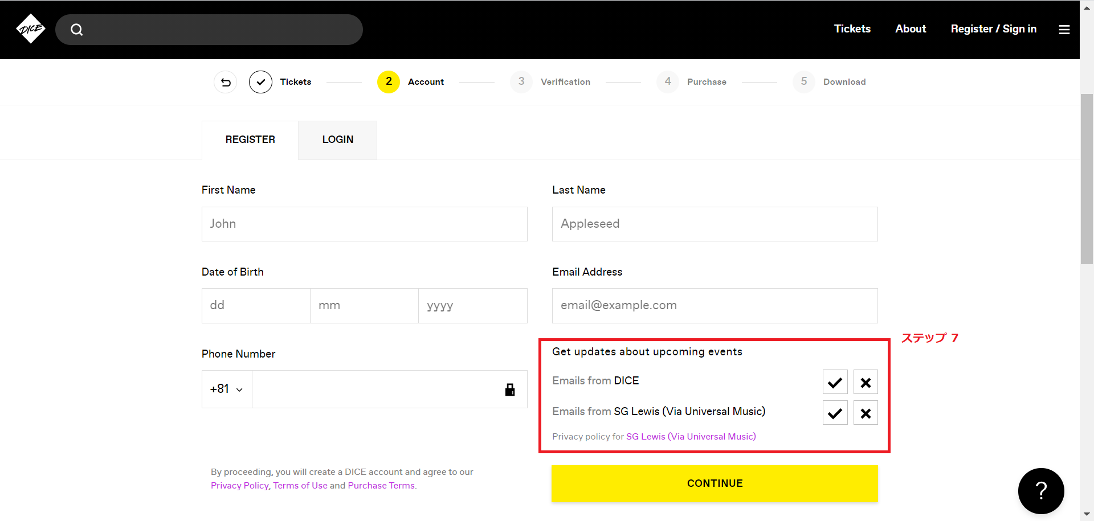Click the page vertical scrollbar
The image size is (1094, 521).
point(1087,179)
